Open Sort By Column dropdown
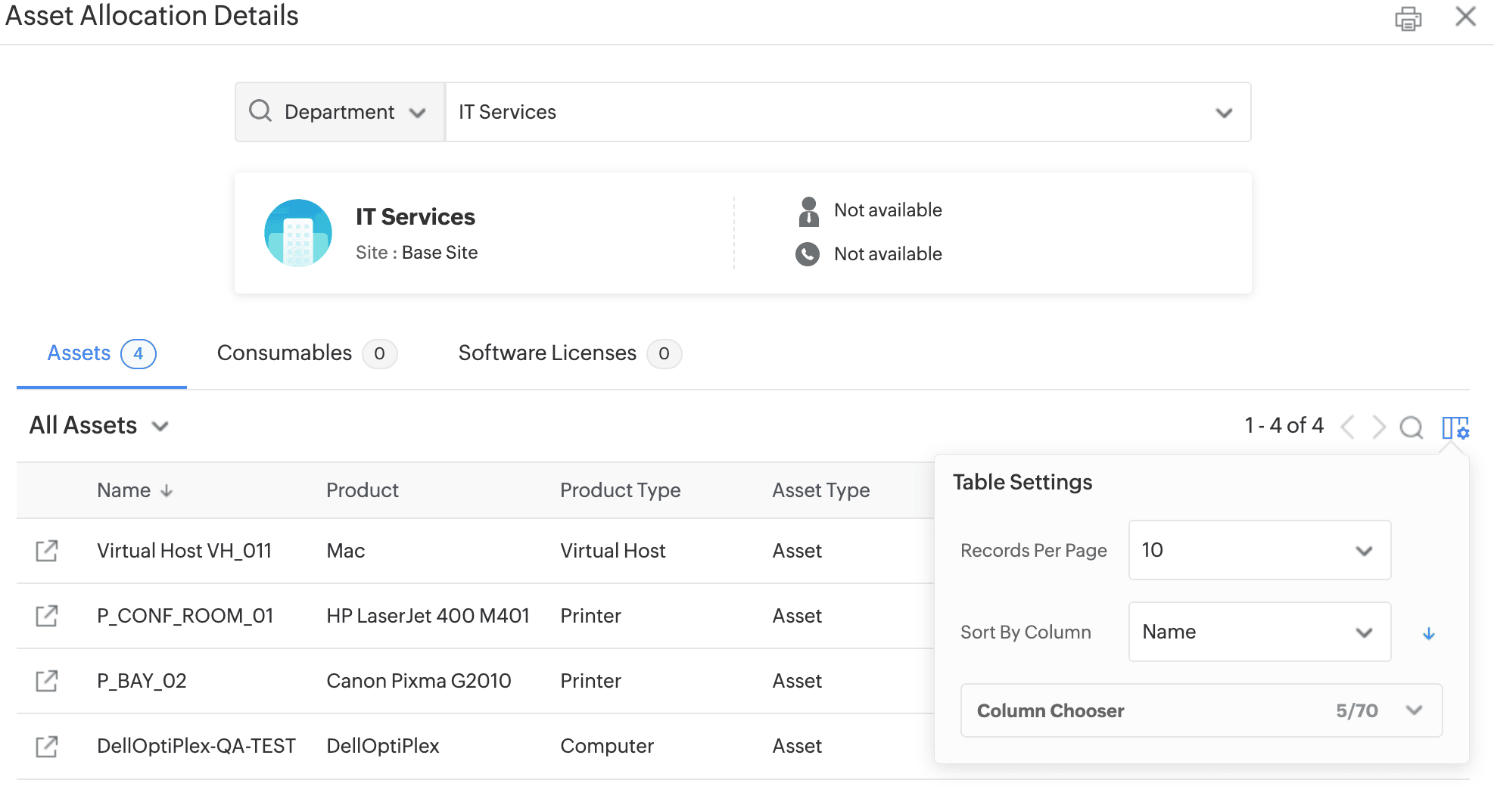The height and width of the screenshot is (808, 1494). pyautogui.click(x=1259, y=632)
